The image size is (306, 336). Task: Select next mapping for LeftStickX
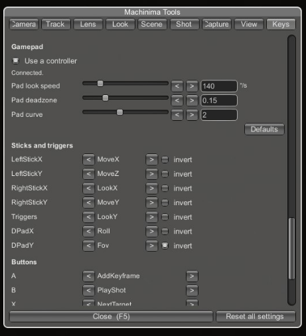pyautogui.click(x=151, y=159)
